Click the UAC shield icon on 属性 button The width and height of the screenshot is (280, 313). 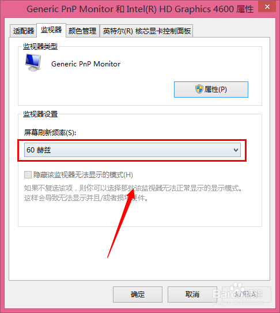point(199,89)
